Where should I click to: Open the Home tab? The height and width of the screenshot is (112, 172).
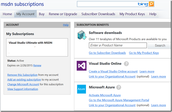click(x=7, y=14)
